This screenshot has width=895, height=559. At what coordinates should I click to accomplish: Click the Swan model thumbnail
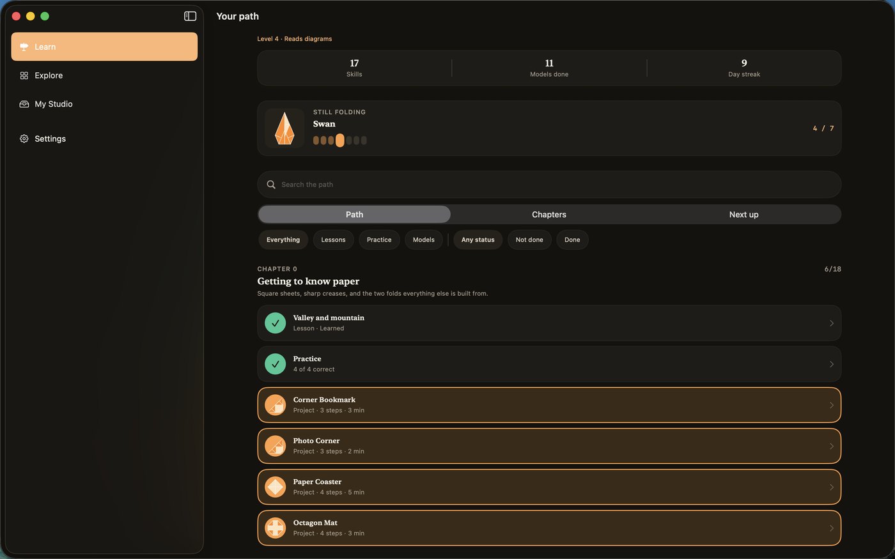coord(284,128)
